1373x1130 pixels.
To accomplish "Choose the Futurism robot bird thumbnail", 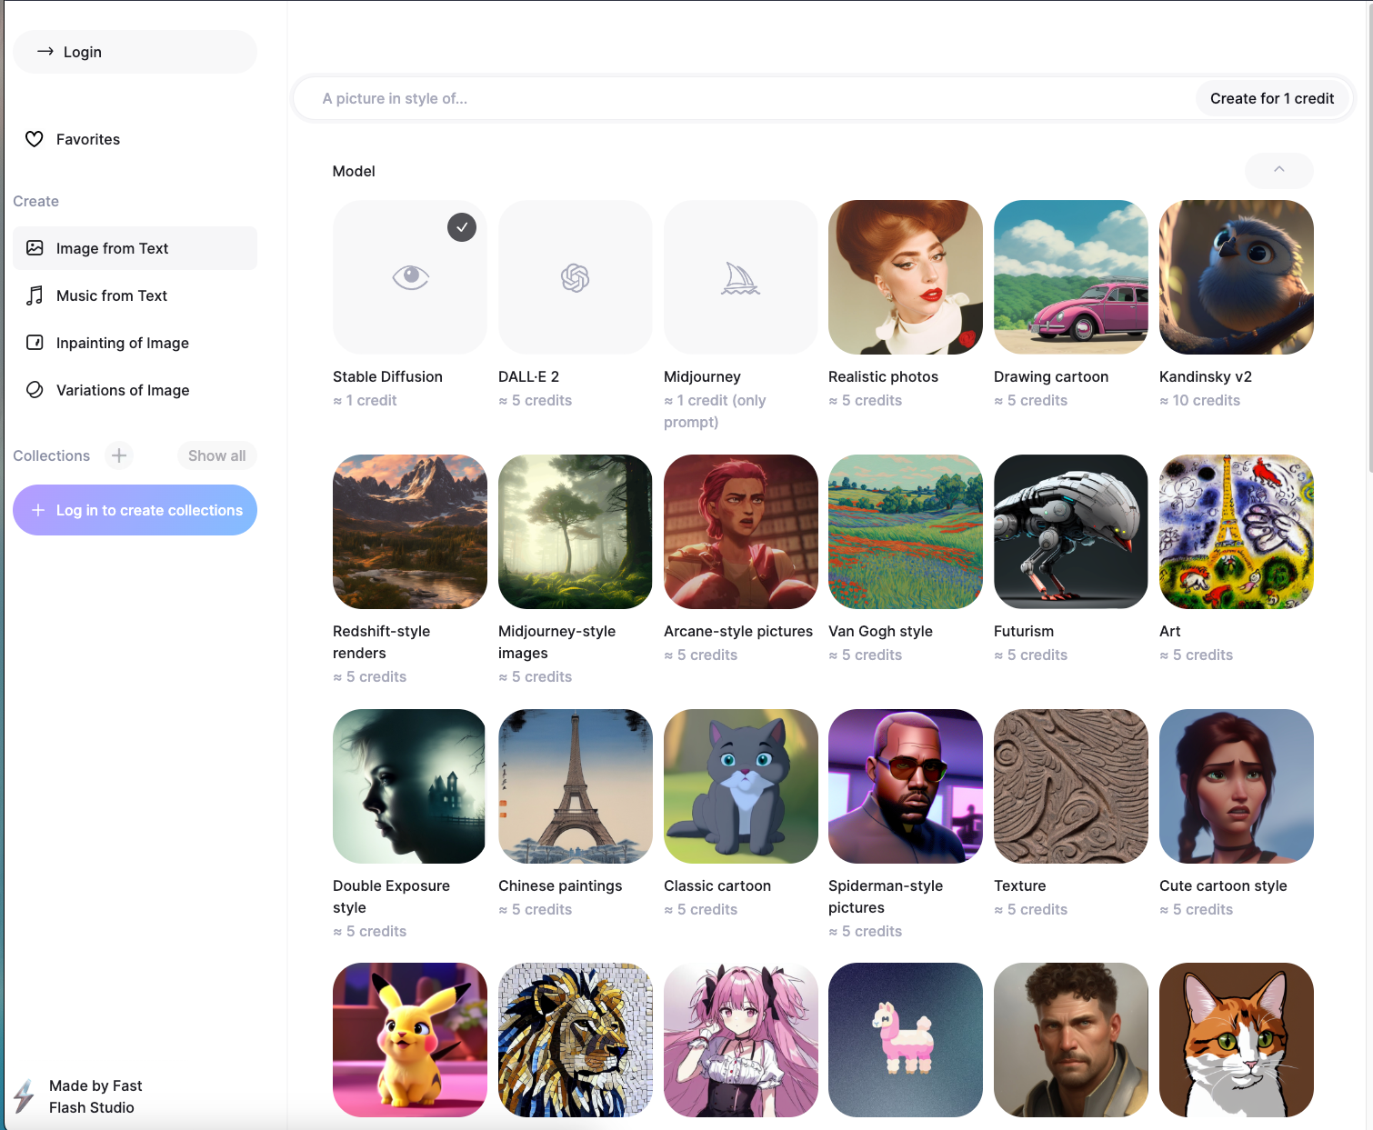I will click(1071, 532).
